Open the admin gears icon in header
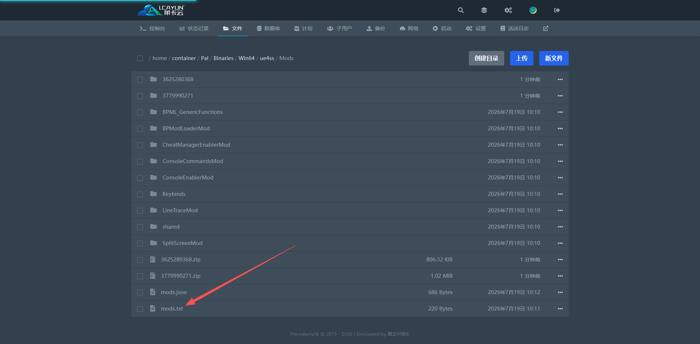 click(x=508, y=10)
